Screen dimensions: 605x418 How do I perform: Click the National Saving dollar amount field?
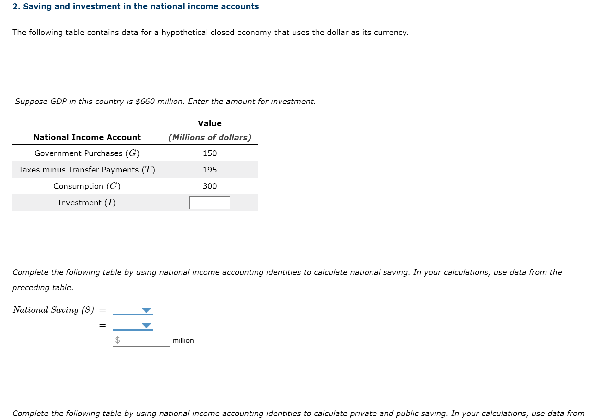pyautogui.click(x=141, y=340)
